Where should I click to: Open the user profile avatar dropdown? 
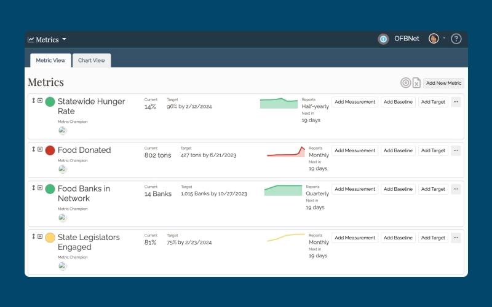click(x=437, y=39)
